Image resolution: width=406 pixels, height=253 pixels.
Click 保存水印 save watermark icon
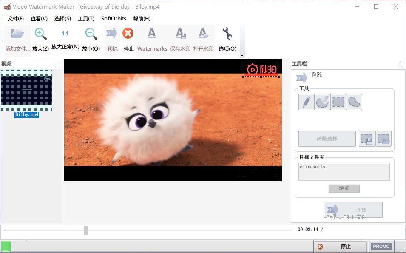181,33
